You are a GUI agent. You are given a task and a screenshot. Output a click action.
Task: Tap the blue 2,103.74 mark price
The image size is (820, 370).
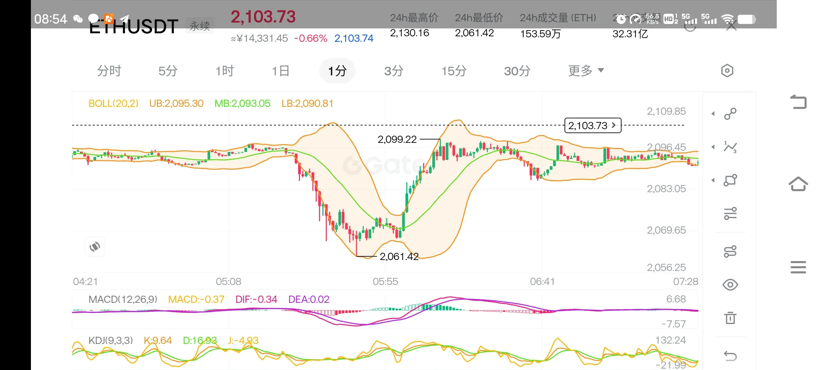pos(354,38)
